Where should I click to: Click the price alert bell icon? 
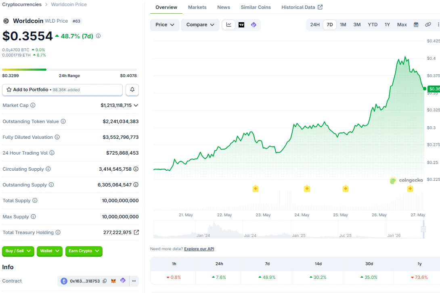tap(132, 90)
